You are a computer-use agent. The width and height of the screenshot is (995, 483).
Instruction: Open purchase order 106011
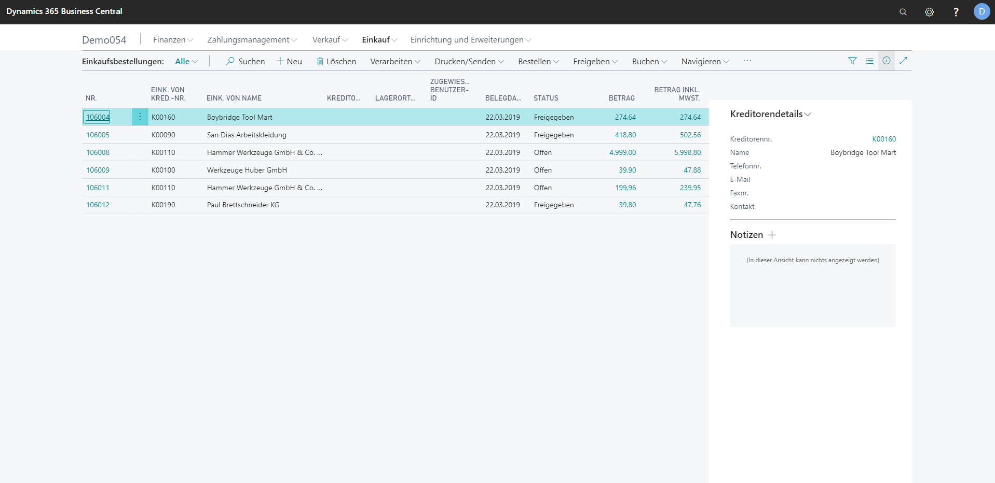click(98, 188)
